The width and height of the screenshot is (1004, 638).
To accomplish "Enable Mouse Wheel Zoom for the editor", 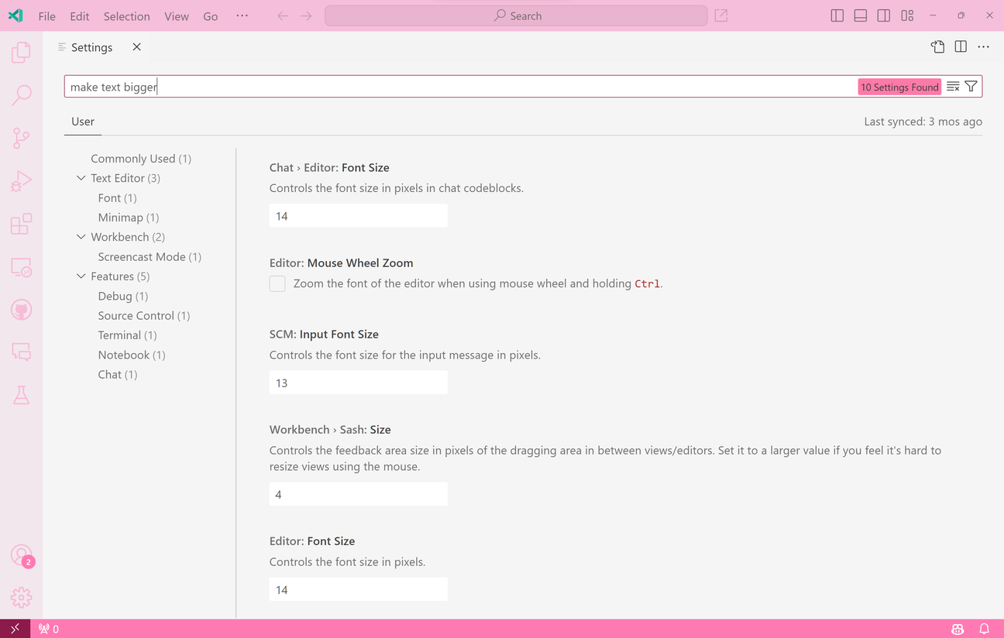I will pyautogui.click(x=277, y=283).
